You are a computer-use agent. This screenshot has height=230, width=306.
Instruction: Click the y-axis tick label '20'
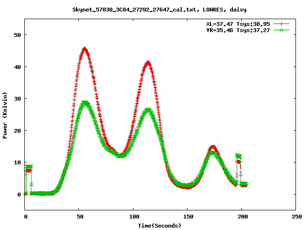pos(17,131)
